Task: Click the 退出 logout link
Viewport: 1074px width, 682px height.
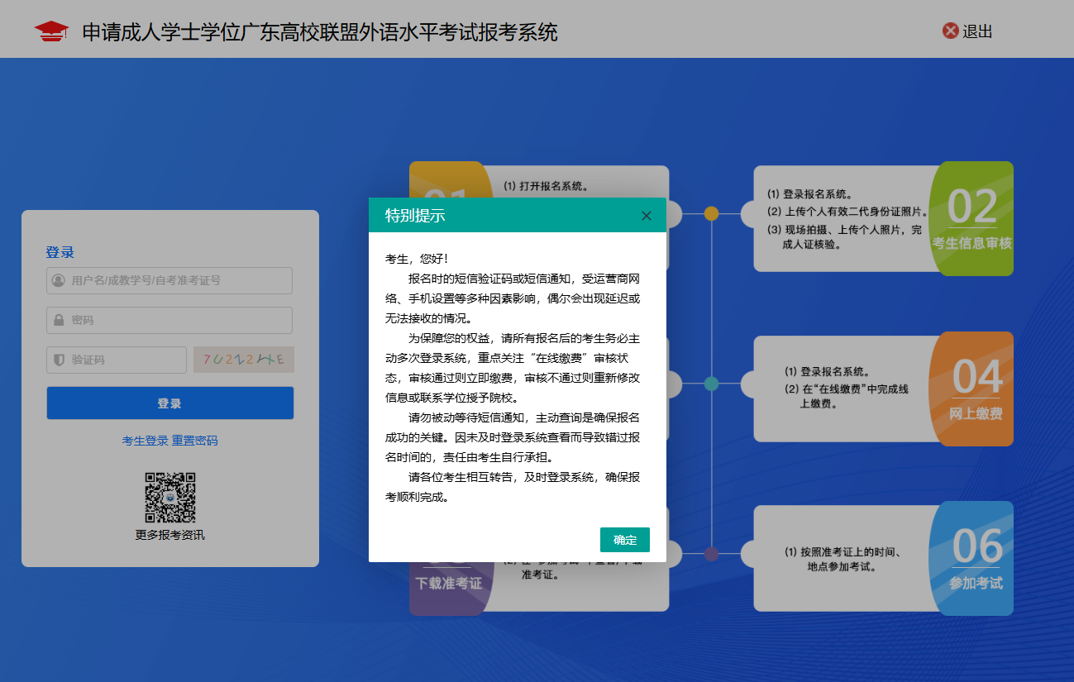Action: (x=977, y=31)
